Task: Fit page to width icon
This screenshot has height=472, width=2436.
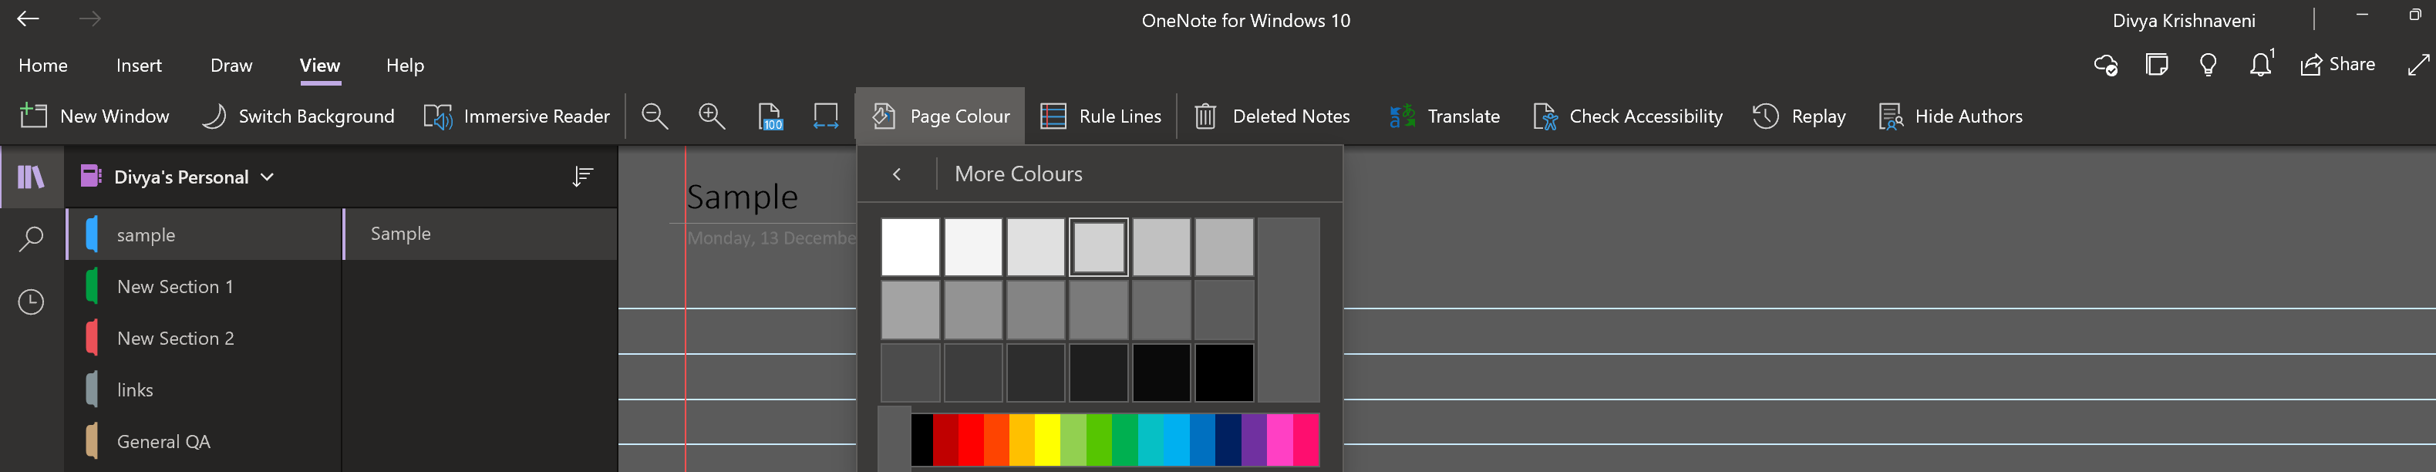Action: [x=826, y=116]
